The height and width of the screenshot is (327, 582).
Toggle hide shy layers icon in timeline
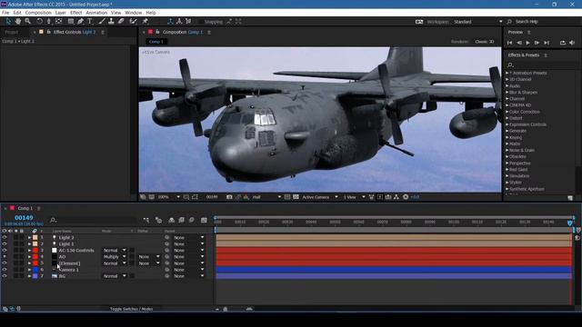[x=172, y=220]
